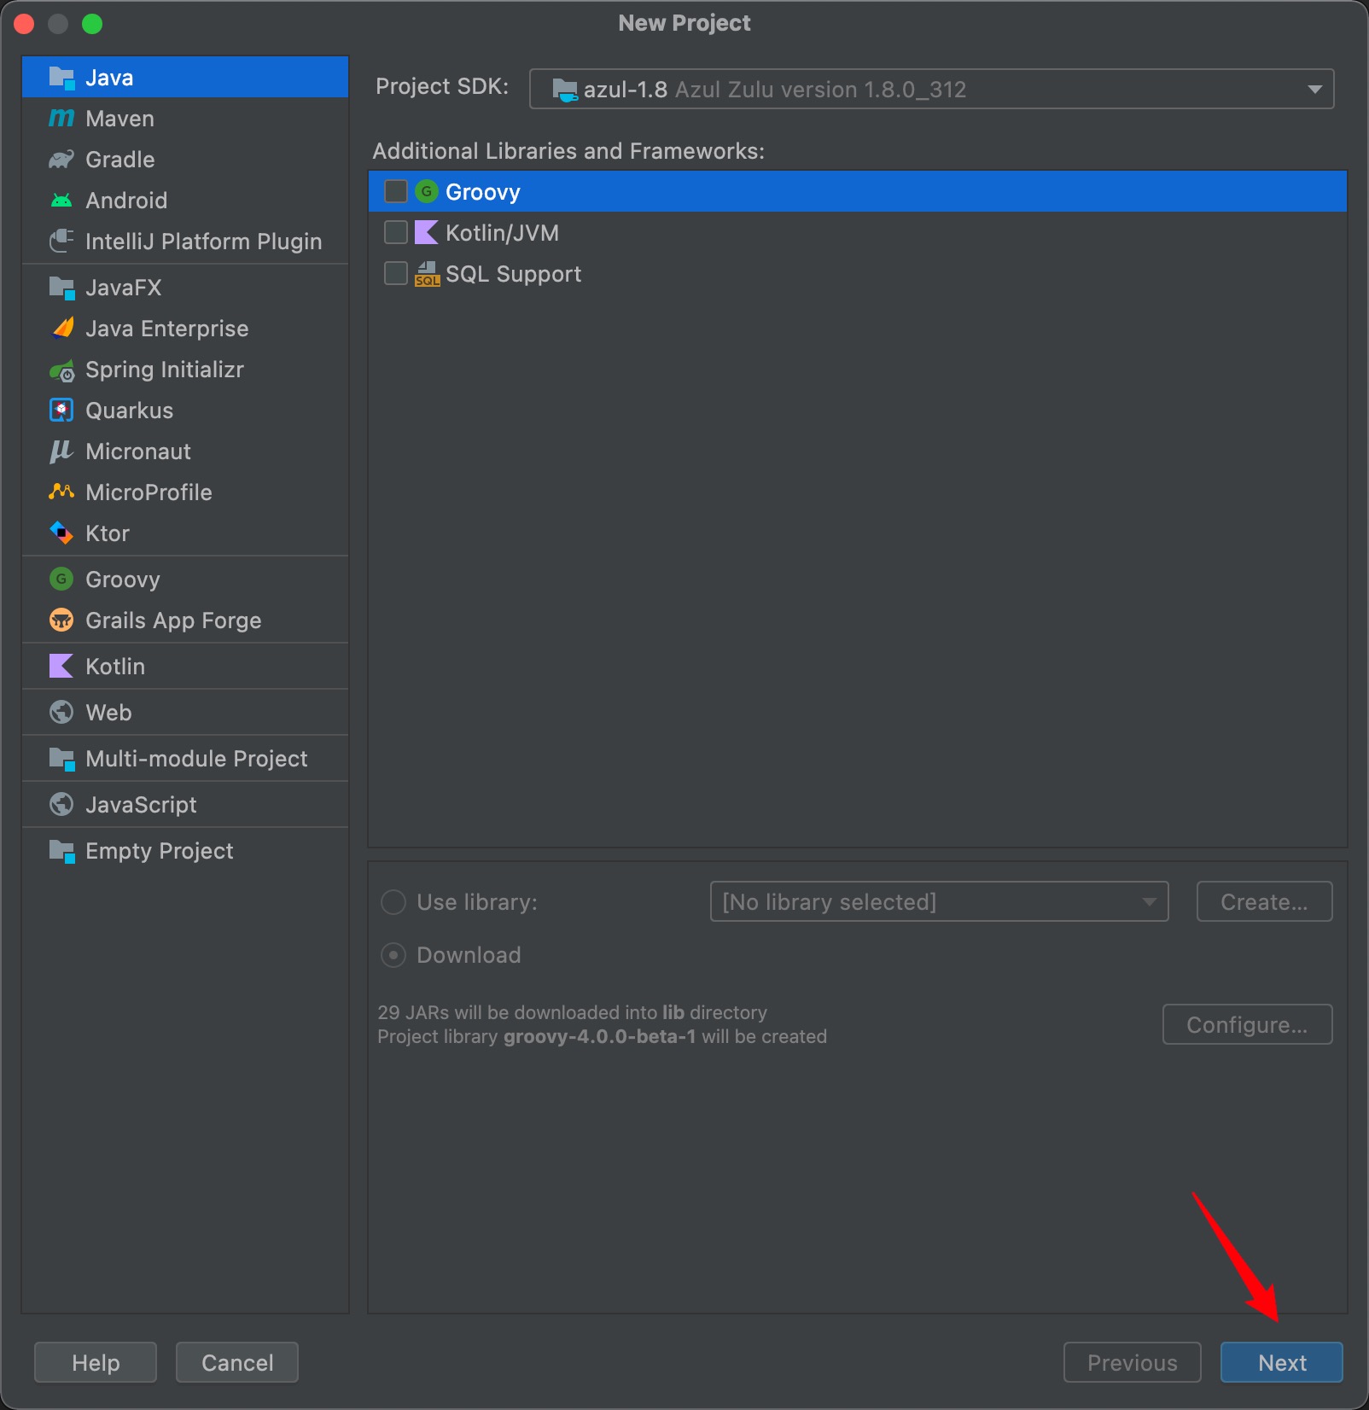The image size is (1369, 1410).
Task: Select Empty Project in the list
Action: [159, 851]
